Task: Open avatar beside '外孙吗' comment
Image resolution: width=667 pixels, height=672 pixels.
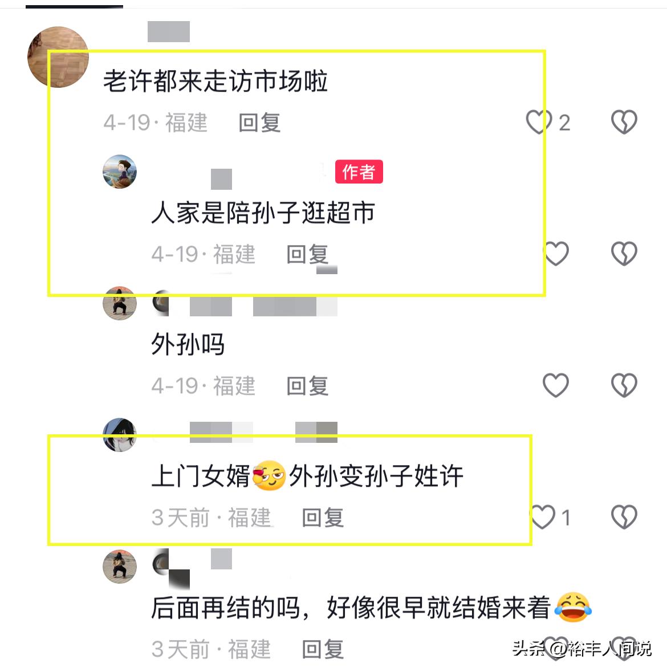Action: (120, 303)
